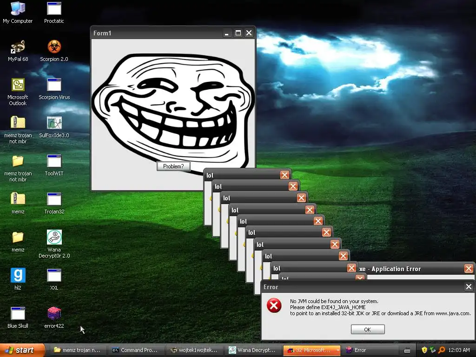Viewport: 476px width, 357px height.
Task: Maximize the Form1 window
Action: click(x=238, y=33)
